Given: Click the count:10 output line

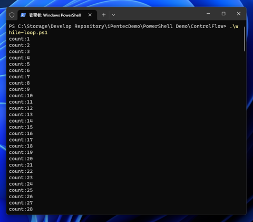Looking at the screenshot, I should tap(21, 96).
